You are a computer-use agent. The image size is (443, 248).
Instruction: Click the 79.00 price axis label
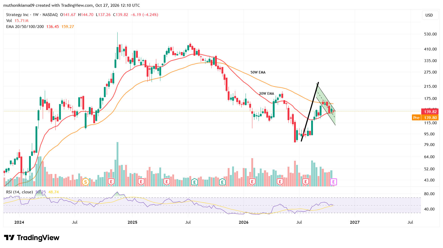click(429, 145)
